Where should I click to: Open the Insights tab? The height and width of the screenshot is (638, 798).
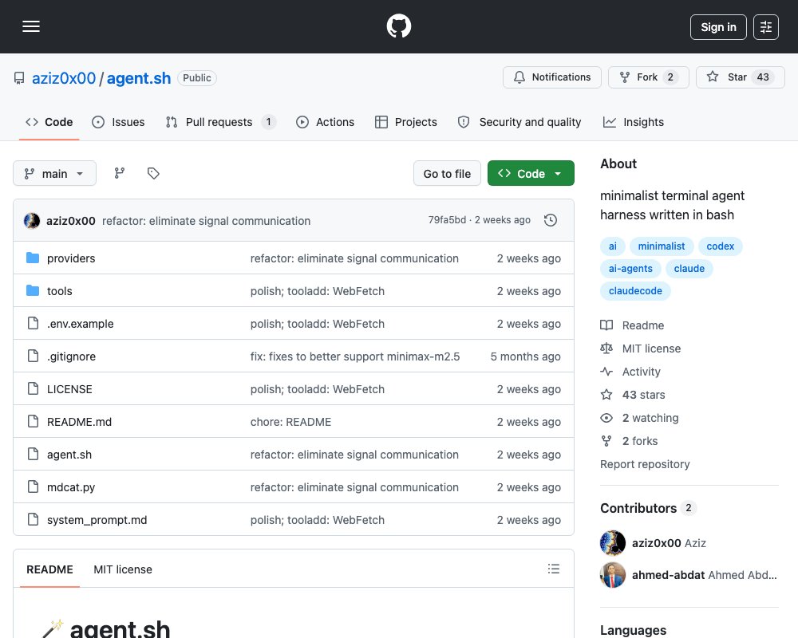634,122
